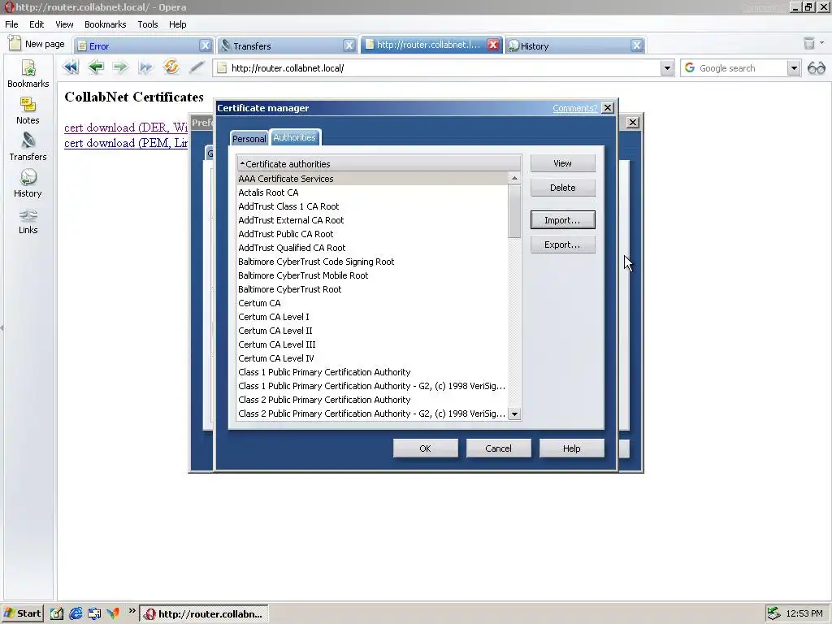This screenshot has width=832, height=624.
Task: Click the New page button
Action: click(37, 44)
